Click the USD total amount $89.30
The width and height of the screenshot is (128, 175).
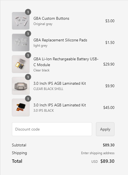(x=107, y=161)
